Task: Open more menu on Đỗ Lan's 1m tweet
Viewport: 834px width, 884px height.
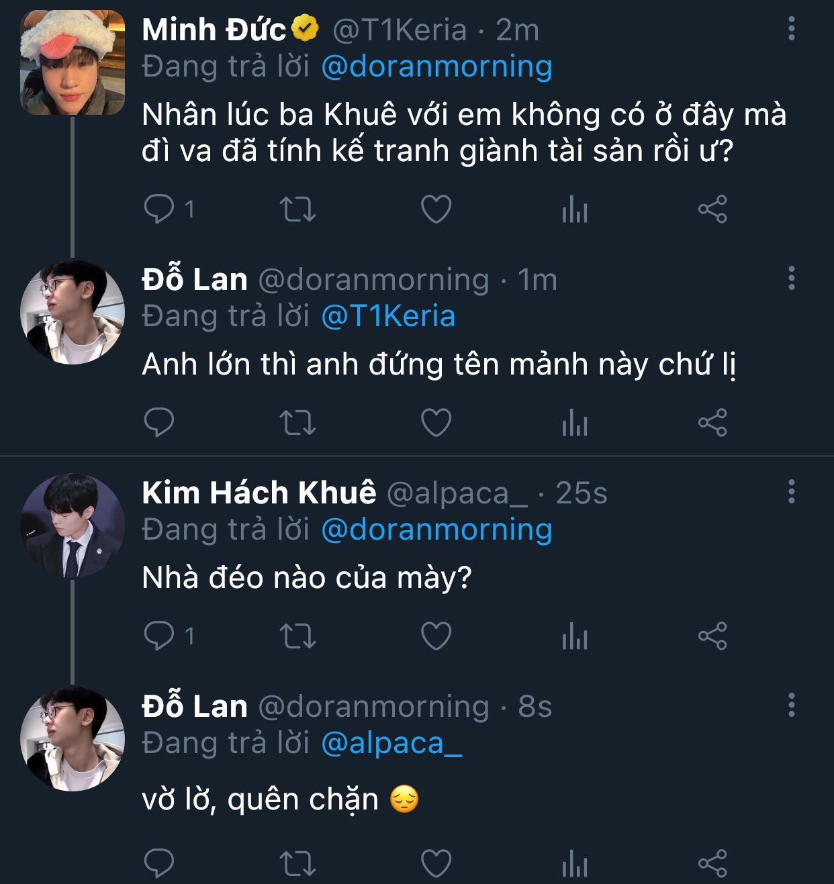Action: [x=792, y=278]
